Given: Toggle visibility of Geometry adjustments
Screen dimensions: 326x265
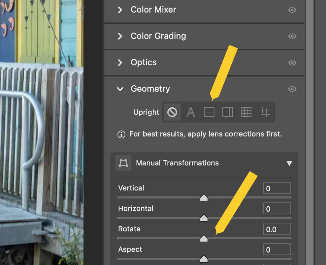Looking at the screenshot, I should [x=292, y=89].
